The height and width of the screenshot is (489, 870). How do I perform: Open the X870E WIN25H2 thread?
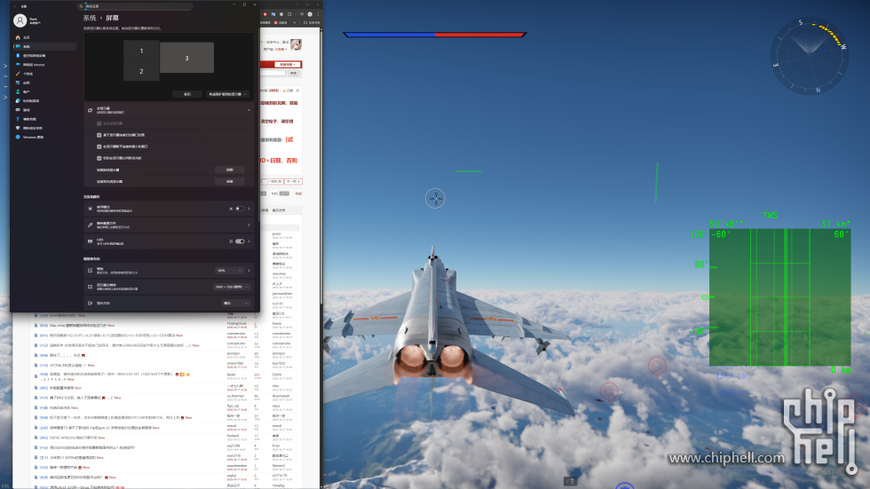tap(73, 438)
